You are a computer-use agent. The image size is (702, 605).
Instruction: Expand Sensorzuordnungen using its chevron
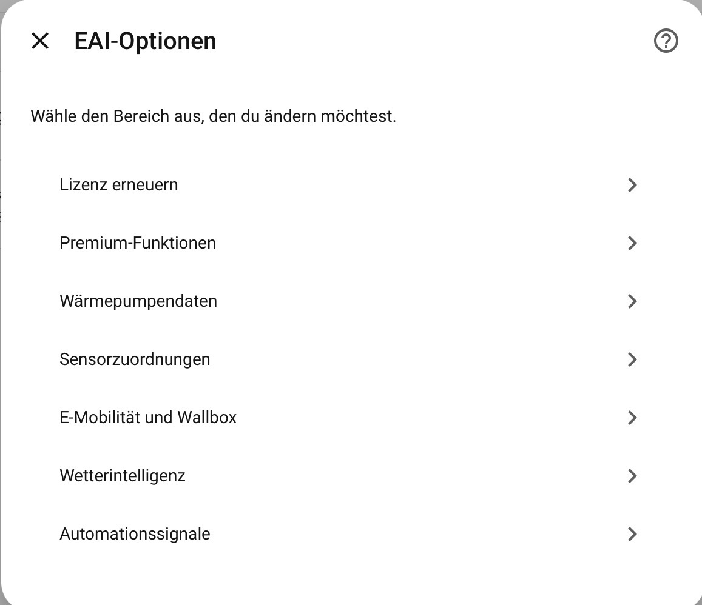coord(632,359)
